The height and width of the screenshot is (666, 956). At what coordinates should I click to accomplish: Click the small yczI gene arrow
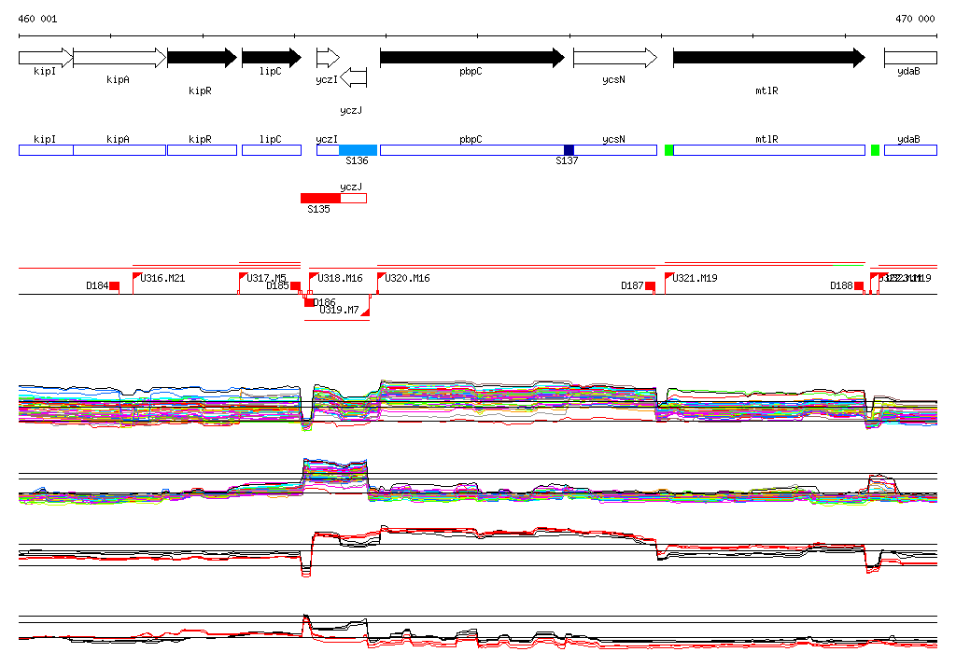click(x=328, y=58)
